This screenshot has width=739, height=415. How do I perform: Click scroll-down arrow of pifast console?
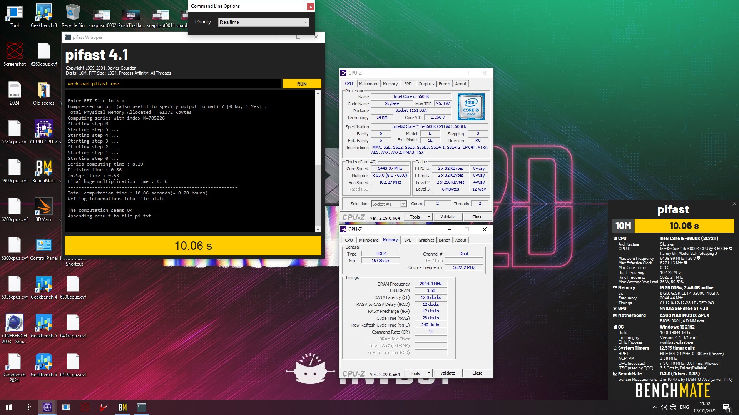click(x=318, y=229)
